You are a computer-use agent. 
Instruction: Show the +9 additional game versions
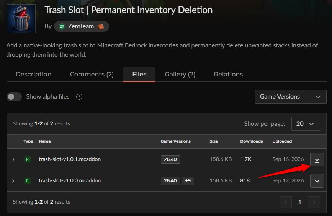tap(188, 181)
